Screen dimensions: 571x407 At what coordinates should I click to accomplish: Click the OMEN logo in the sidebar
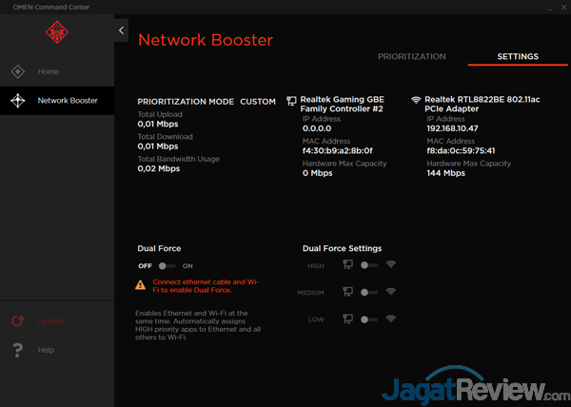57,32
